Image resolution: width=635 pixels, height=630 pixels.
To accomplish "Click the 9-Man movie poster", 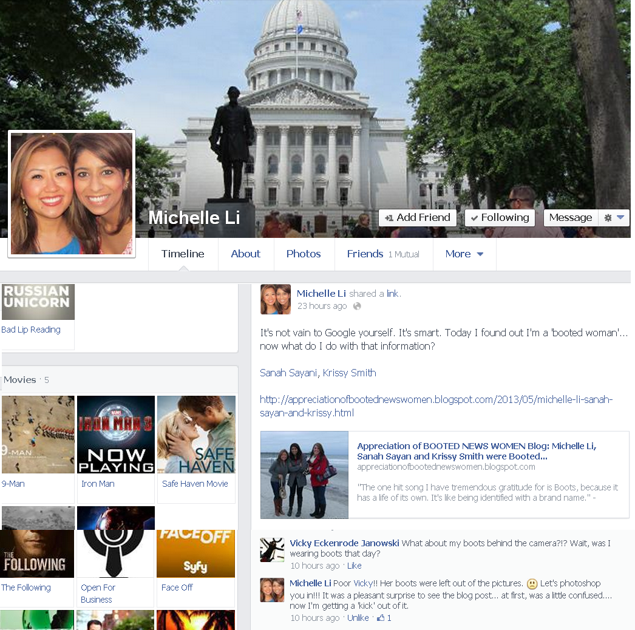I will click(38, 435).
